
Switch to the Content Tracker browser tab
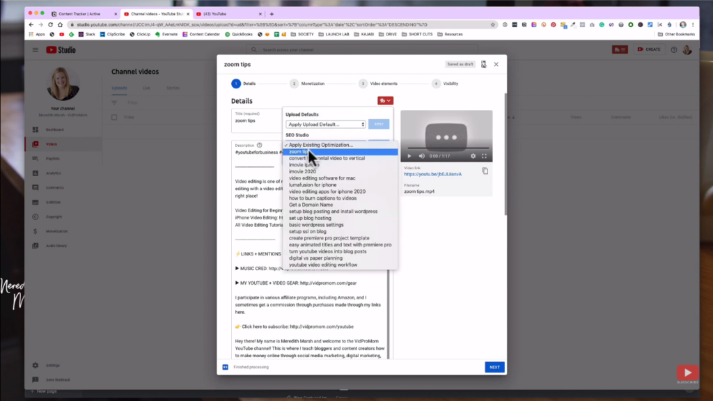(84, 14)
